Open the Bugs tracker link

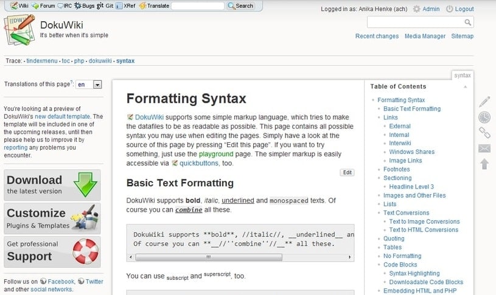(x=84, y=5)
